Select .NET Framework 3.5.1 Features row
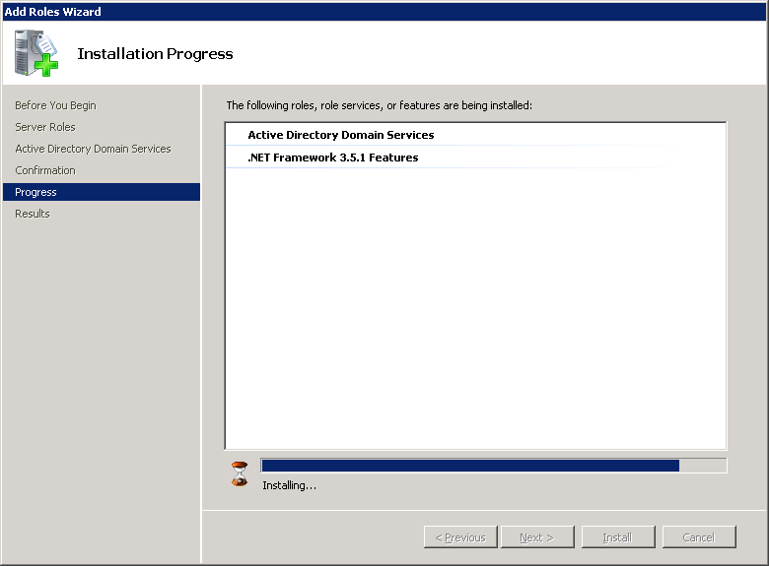 476,157
